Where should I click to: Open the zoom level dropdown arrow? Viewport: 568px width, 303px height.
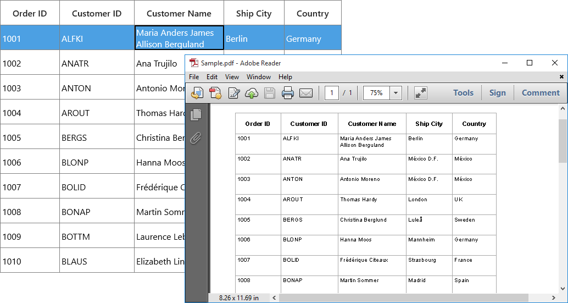(396, 93)
